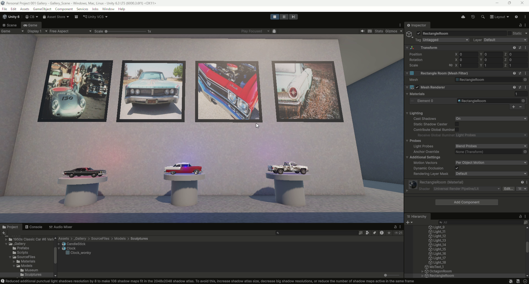Add a material slot with plus
The image size is (529, 284).
(x=514, y=107)
